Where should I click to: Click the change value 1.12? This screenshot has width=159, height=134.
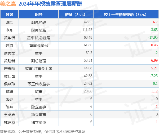(154, 91)
